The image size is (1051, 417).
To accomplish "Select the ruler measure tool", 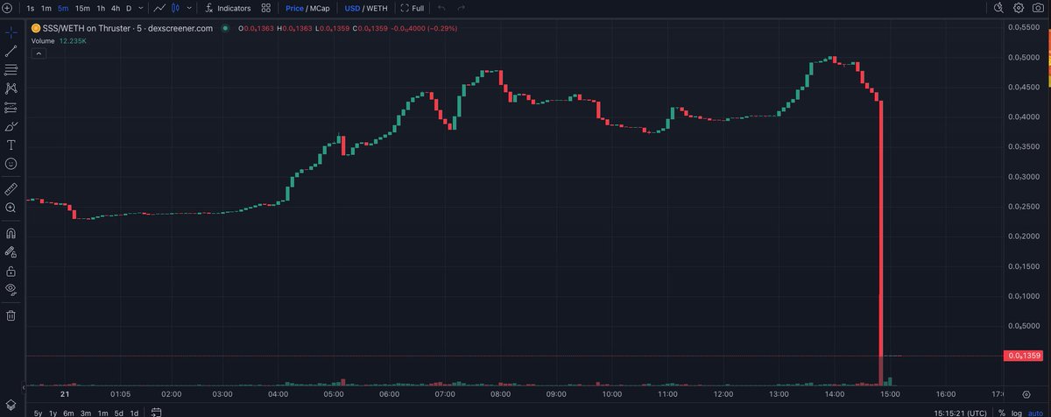I will 11,188.
